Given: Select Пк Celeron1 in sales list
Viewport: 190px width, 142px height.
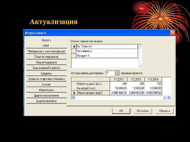Looking at the screenshot, I should point(107,47).
